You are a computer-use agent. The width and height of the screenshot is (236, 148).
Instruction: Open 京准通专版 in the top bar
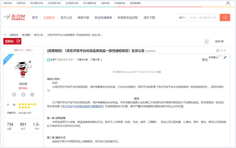tap(120, 3)
